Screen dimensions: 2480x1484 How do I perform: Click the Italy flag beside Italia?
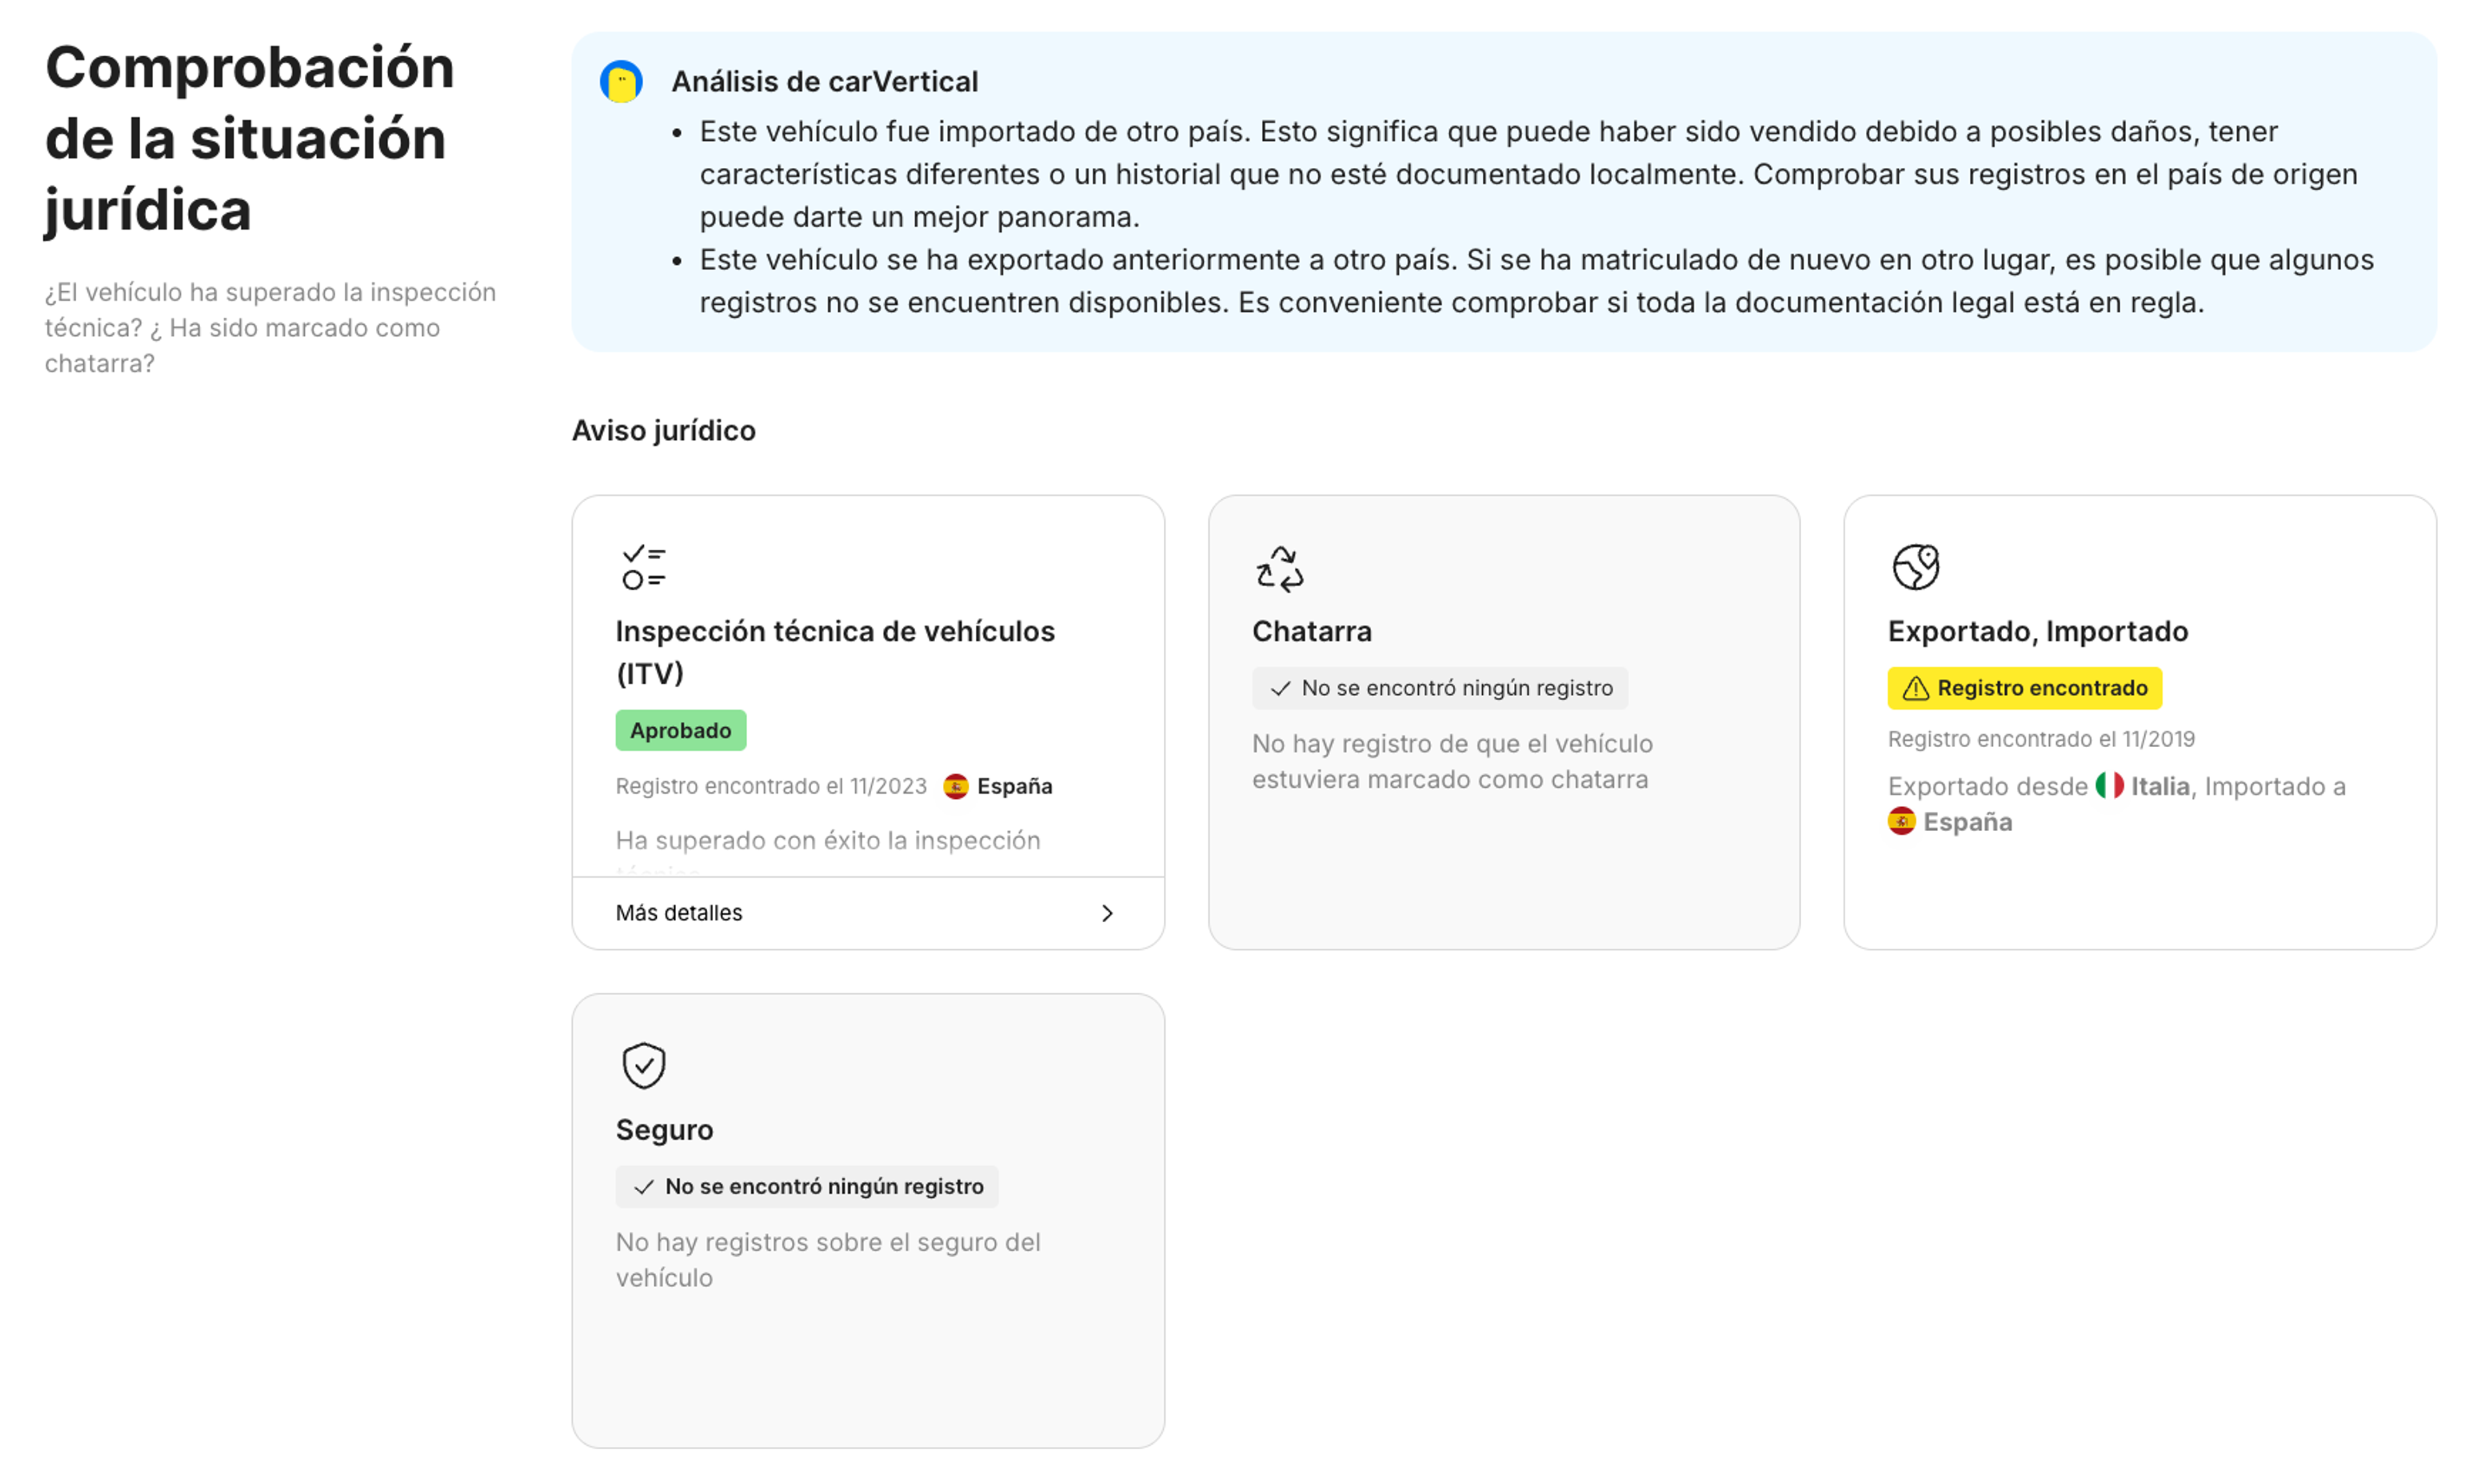tap(2110, 787)
